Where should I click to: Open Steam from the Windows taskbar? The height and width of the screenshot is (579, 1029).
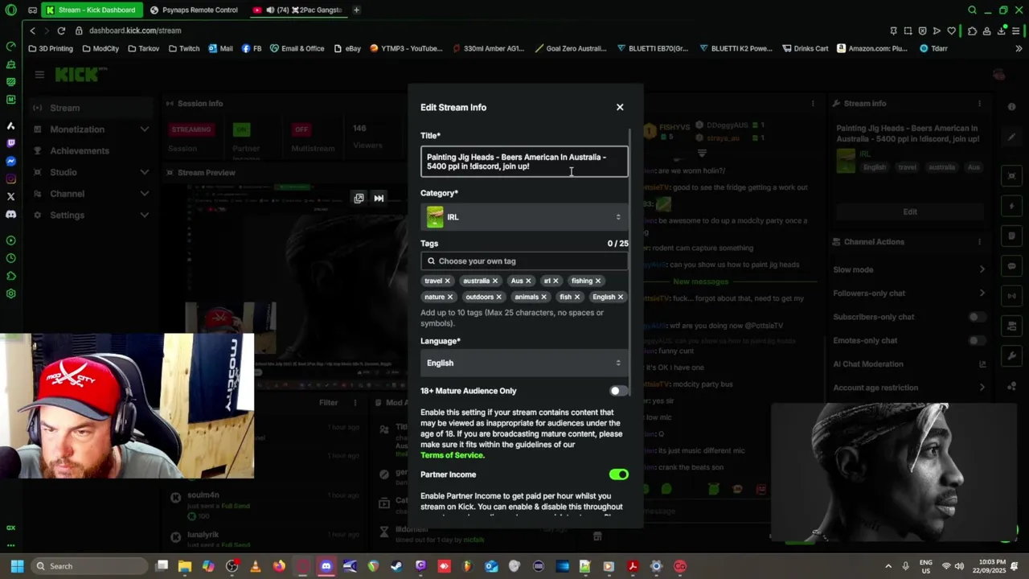point(396,566)
